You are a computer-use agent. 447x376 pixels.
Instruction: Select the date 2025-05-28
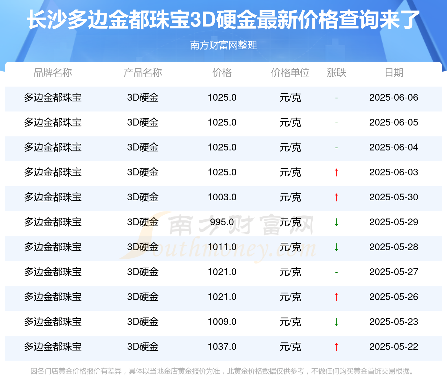pos(394,247)
